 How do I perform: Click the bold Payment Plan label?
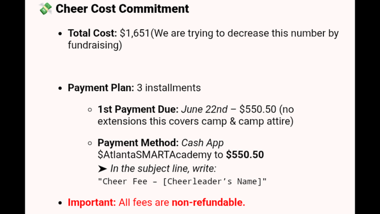(101, 88)
